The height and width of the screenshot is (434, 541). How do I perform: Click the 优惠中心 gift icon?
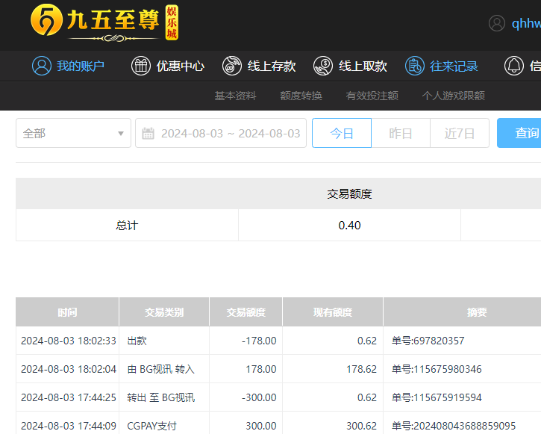[141, 66]
